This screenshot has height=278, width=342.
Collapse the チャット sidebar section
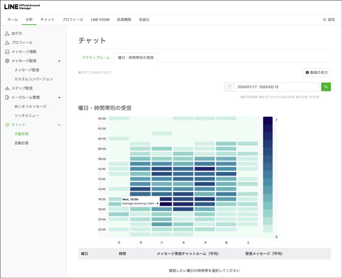point(59,125)
